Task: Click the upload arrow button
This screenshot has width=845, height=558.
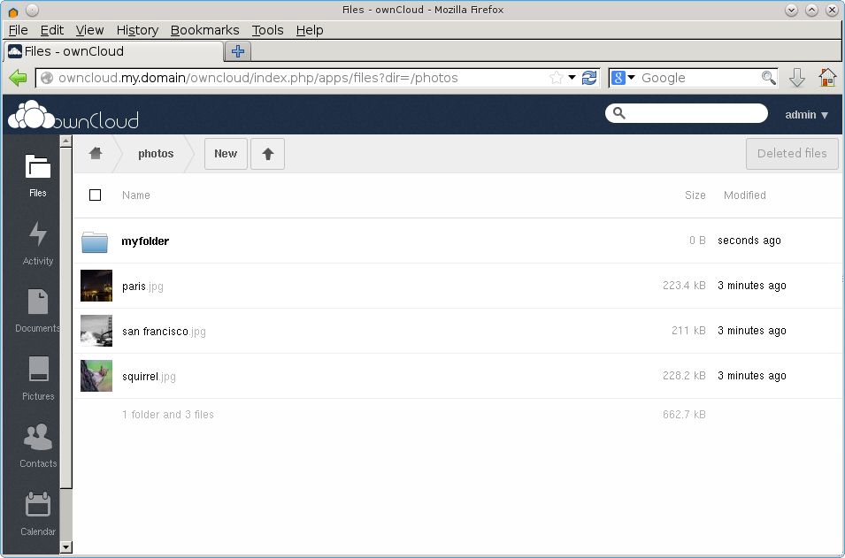Action: pyautogui.click(x=268, y=154)
